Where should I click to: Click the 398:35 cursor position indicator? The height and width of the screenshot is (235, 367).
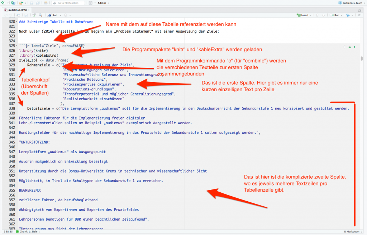click(8, 231)
